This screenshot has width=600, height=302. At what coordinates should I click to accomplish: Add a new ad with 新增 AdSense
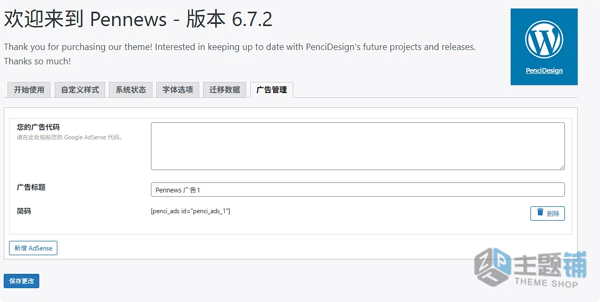(33, 248)
